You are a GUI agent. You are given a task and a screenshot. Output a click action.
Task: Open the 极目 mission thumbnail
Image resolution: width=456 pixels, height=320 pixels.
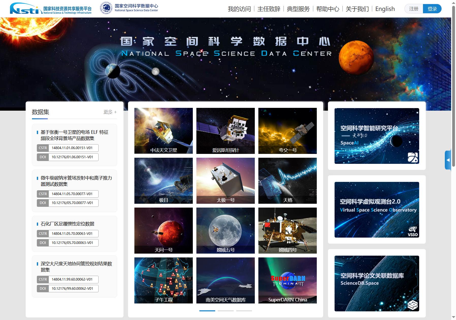[164, 181]
